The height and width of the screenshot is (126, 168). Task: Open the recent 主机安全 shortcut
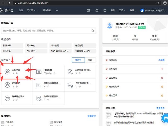click(12, 51)
